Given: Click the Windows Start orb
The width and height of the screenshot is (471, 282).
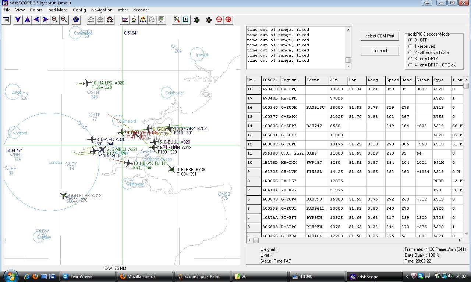Looking at the screenshot, I should [x=10, y=276].
